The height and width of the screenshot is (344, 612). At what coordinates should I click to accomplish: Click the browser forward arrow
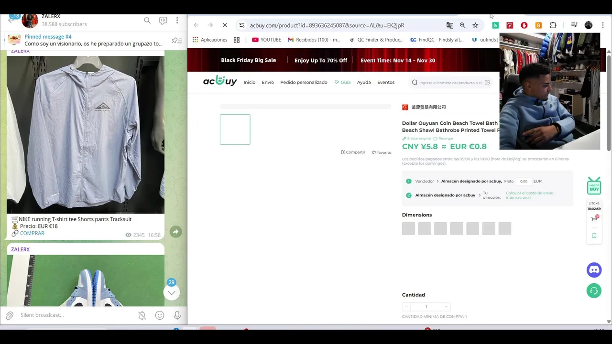click(x=210, y=25)
